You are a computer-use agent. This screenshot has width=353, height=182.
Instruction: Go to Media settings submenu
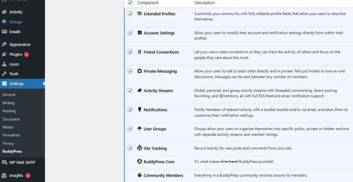[x=8, y=127]
